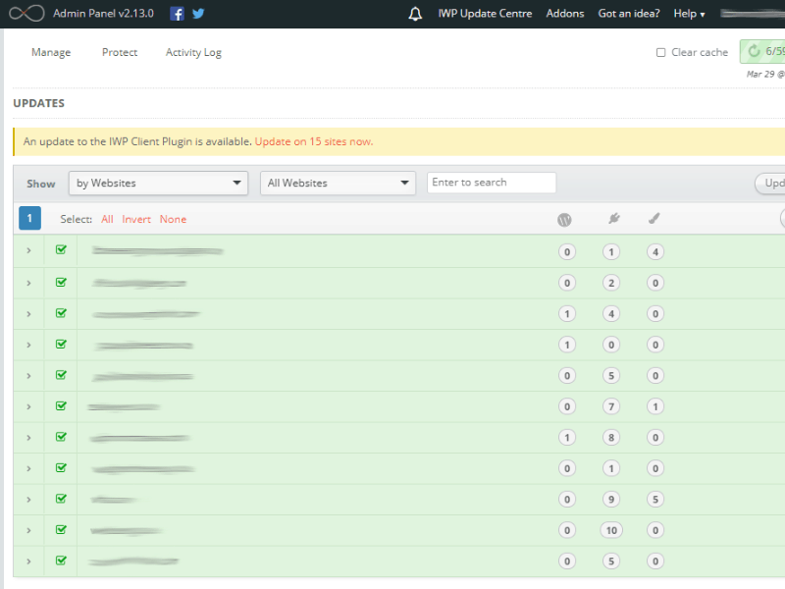The image size is (785, 589).
Task: Click the WordPress core updates column icon
Action: point(565,220)
